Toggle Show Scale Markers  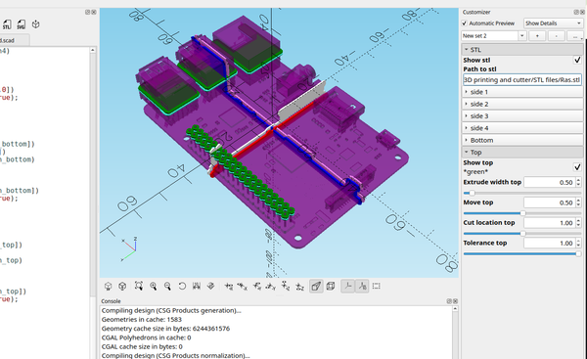click(362, 287)
